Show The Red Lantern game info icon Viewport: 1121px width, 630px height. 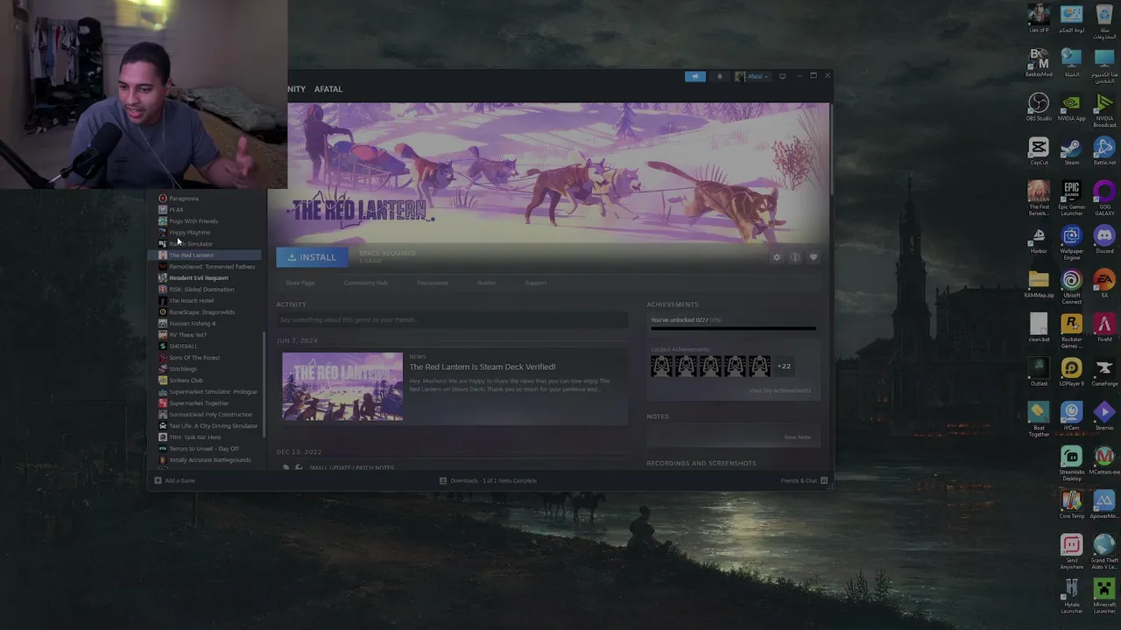794,257
